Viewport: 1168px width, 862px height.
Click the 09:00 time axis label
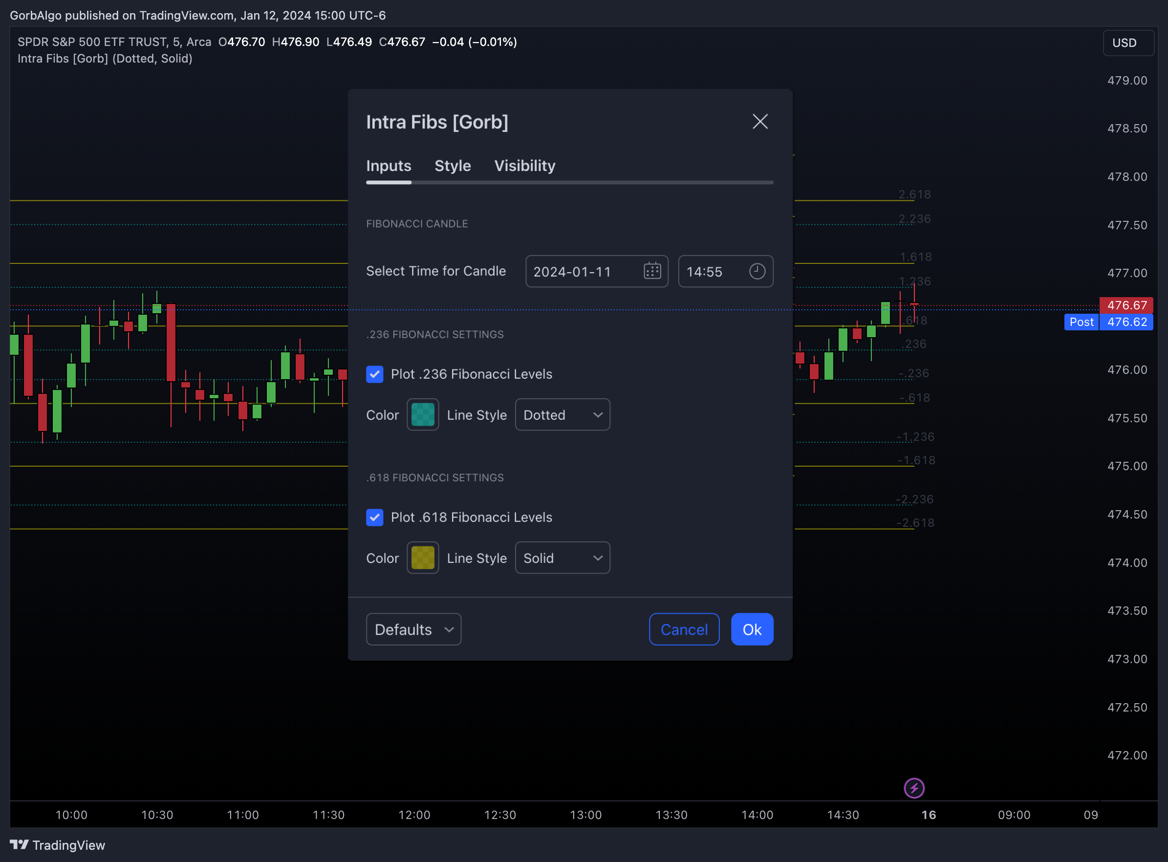pyautogui.click(x=1014, y=815)
